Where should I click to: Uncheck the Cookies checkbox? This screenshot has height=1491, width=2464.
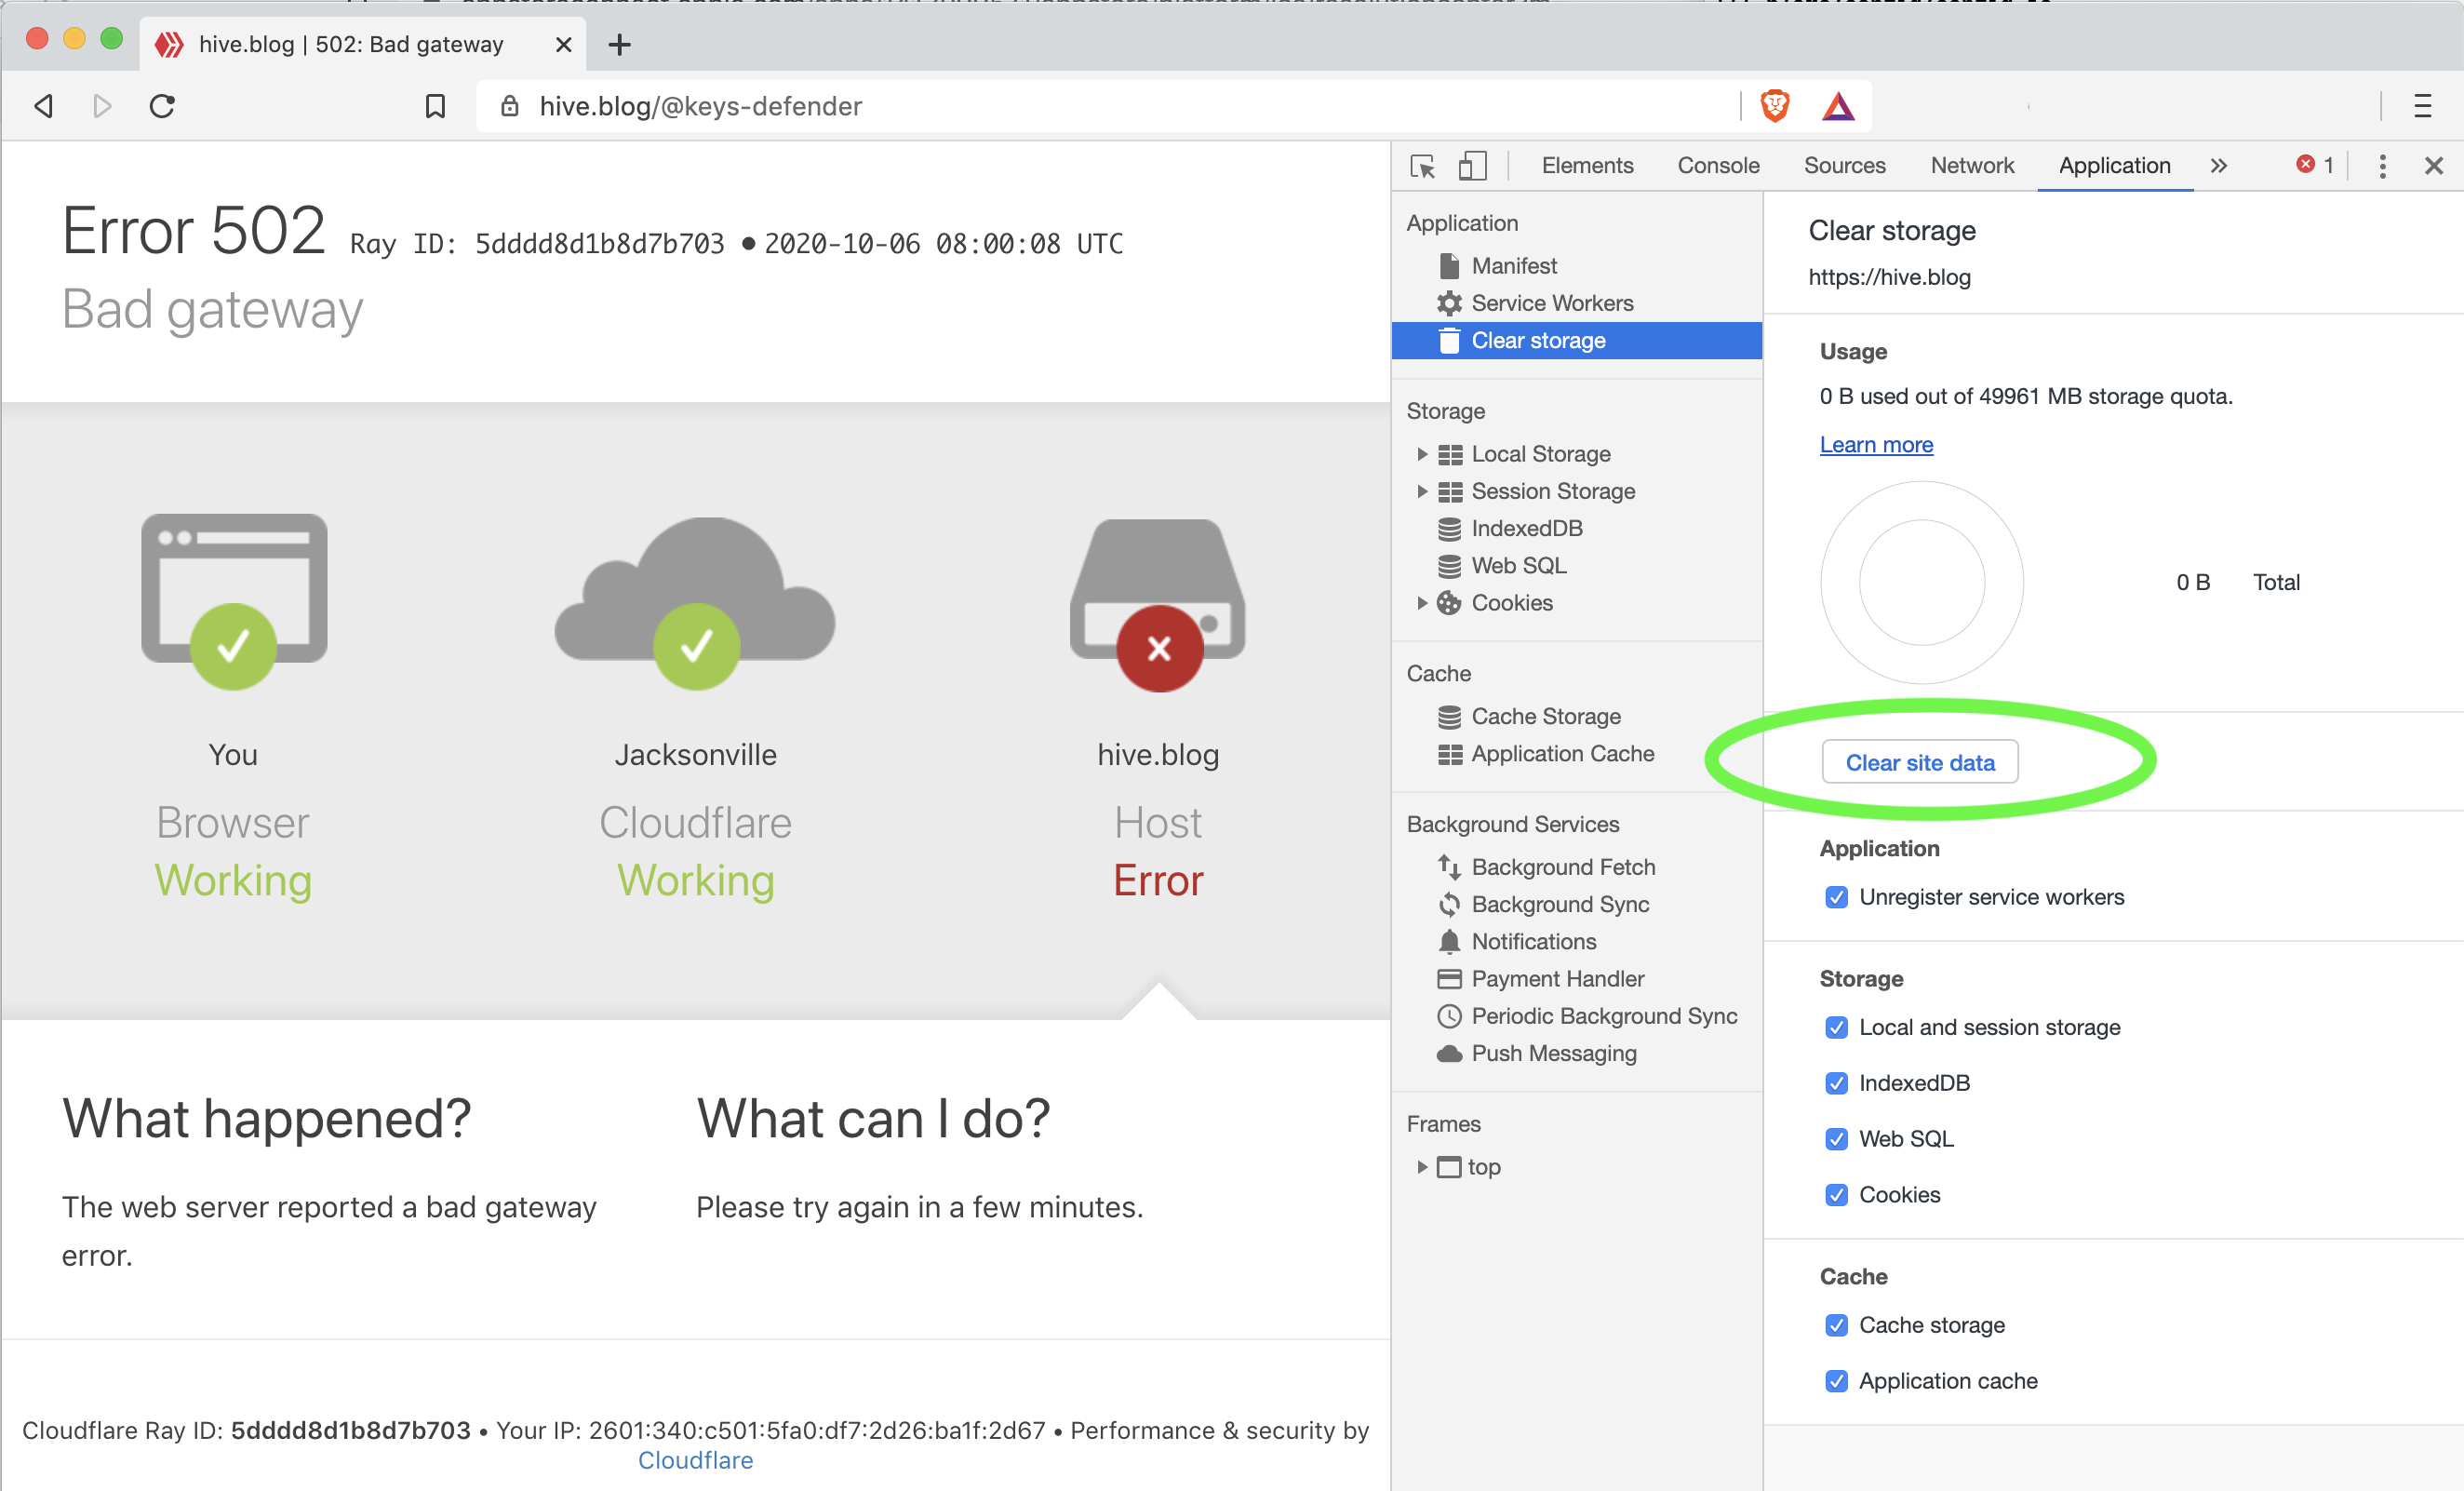[1836, 1195]
